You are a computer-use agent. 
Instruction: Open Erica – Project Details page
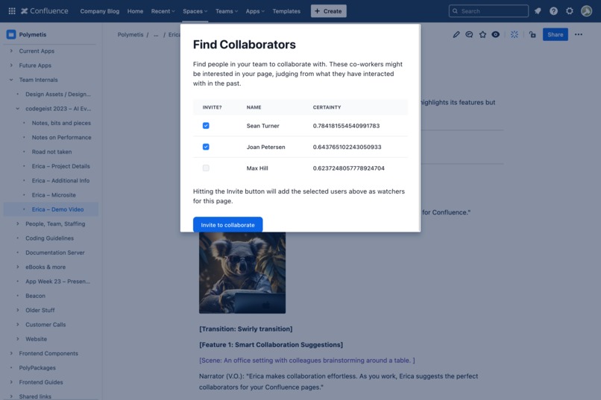(60, 166)
